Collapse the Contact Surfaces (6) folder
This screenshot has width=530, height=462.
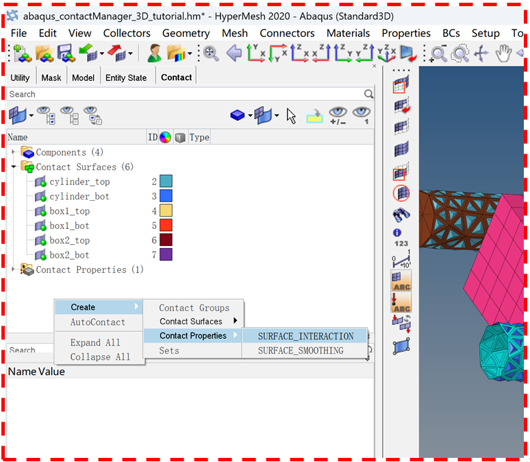[13, 167]
